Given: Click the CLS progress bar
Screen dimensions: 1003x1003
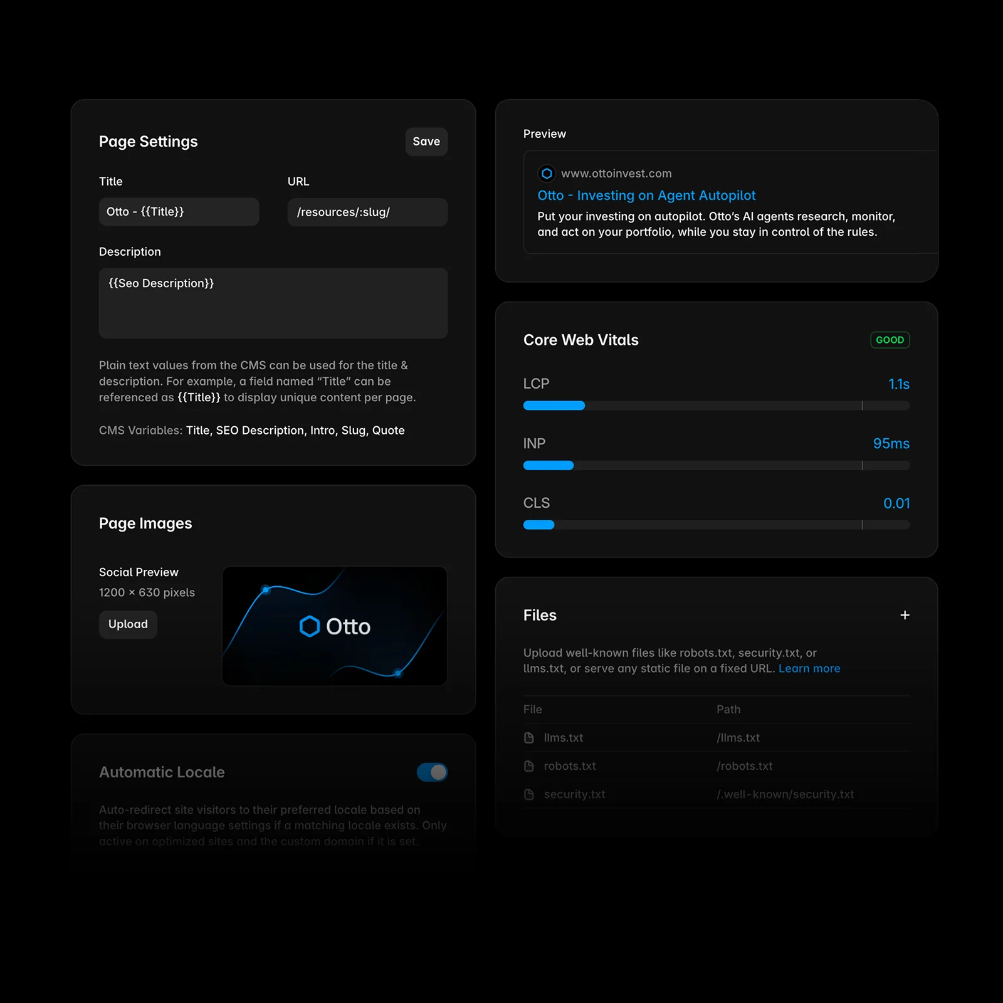Looking at the screenshot, I should coord(717,525).
